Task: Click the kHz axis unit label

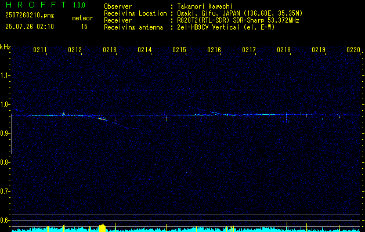Action: coord(5,47)
